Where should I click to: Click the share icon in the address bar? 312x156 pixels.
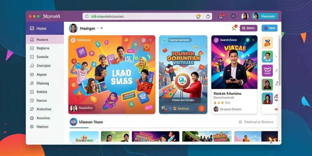(x=208, y=16)
